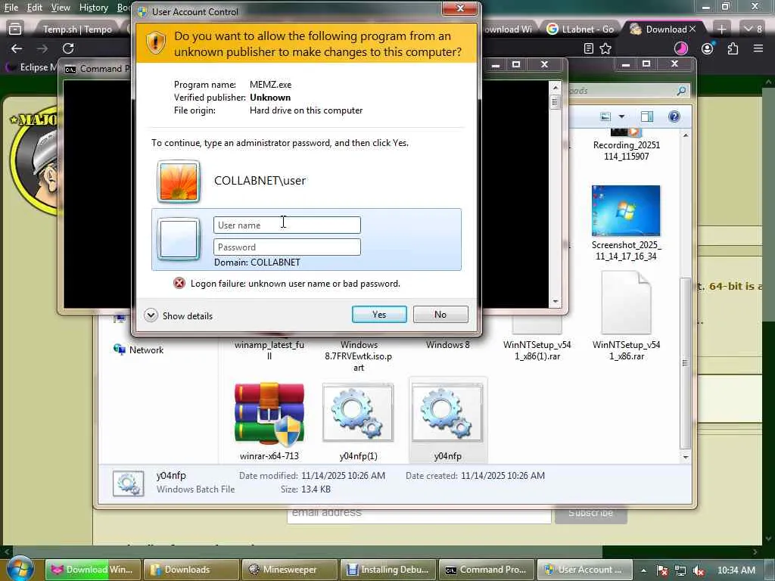This screenshot has height=581, width=775.
Task: Open the tab overview icon left of tabs
Action: pyautogui.click(x=15, y=30)
